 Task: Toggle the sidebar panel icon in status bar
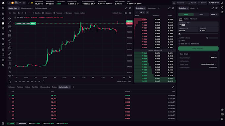[x=3, y=123]
